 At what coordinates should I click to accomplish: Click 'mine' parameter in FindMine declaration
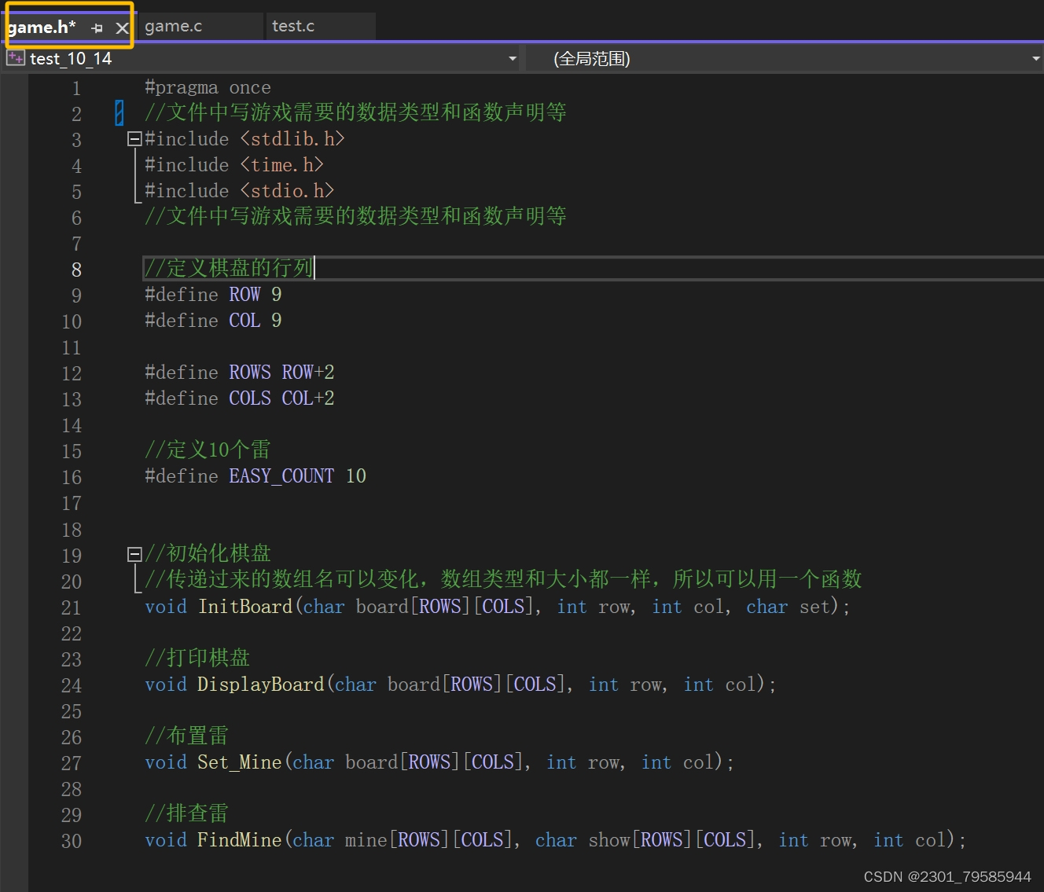coord(366,840)
